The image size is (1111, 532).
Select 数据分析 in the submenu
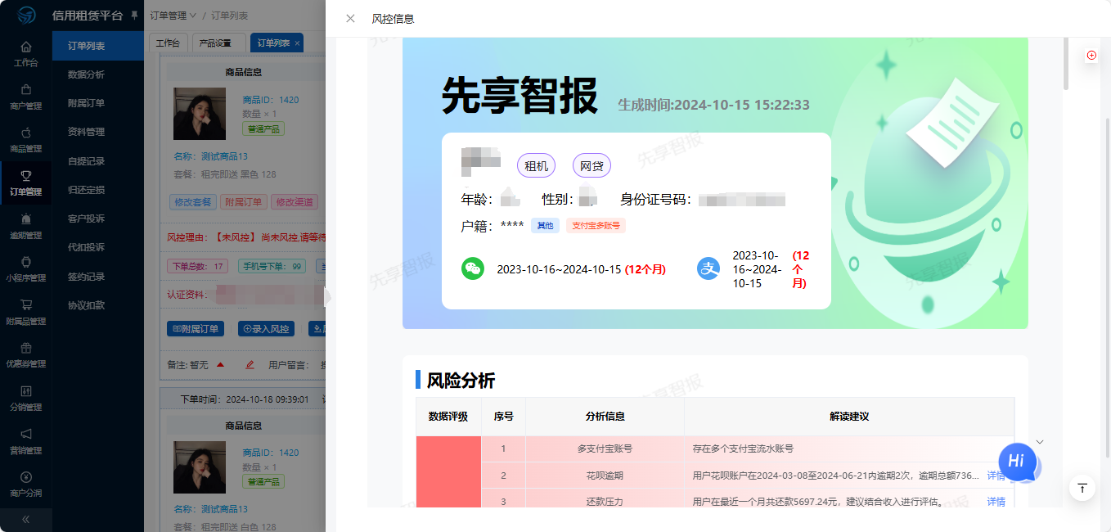coord(86,74)
